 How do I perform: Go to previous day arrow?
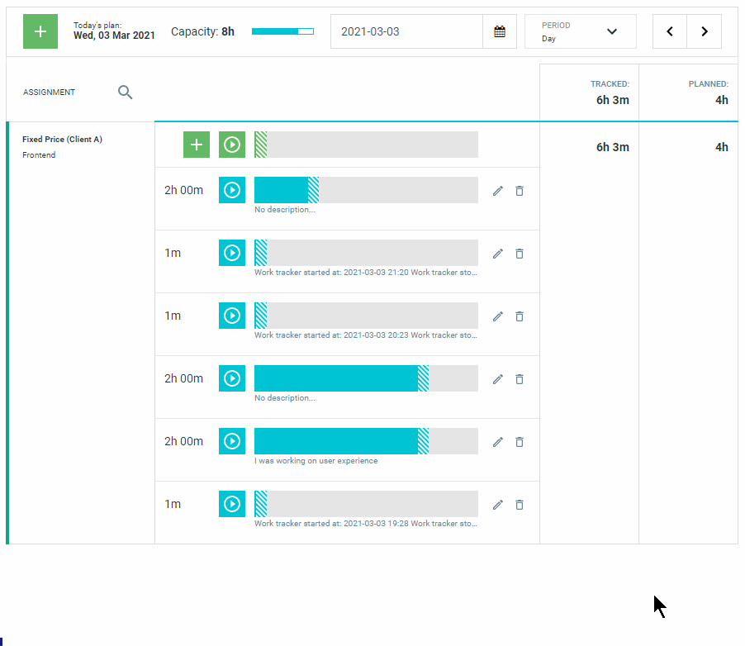click(670, 31)
